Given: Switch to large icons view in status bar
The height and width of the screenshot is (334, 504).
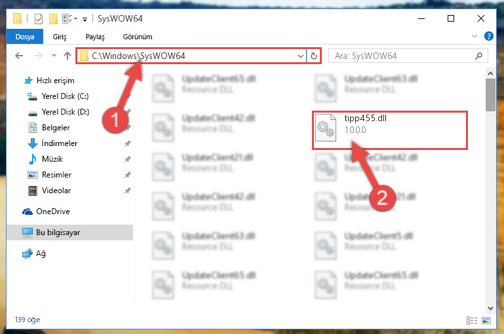Looking at the screenshot, I should pyautogui.click(x=486, y=320).
